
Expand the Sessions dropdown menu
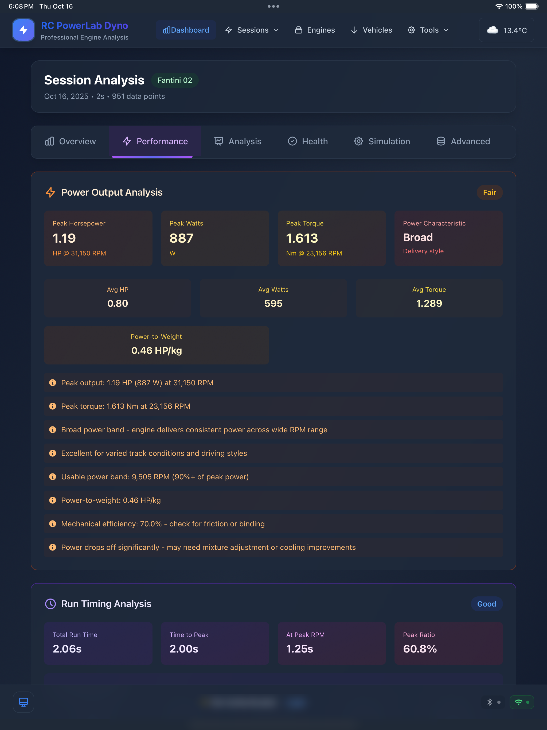pyautogui.click(x=252, y=30)
